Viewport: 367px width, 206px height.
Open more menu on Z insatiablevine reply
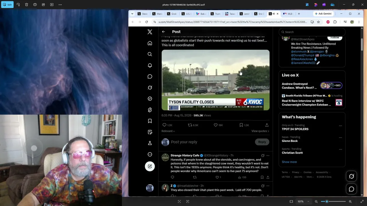268,186
